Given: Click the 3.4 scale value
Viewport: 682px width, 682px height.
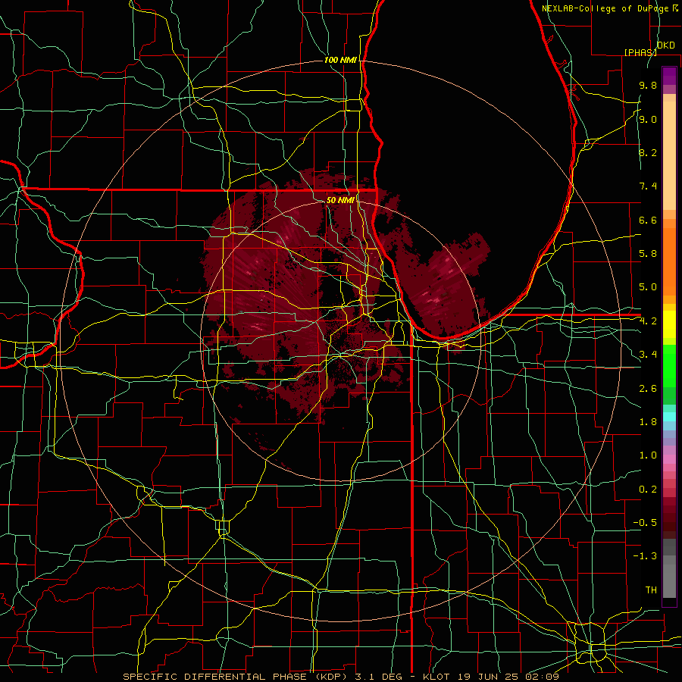Looking at the screenshot, I should (648, 355).
